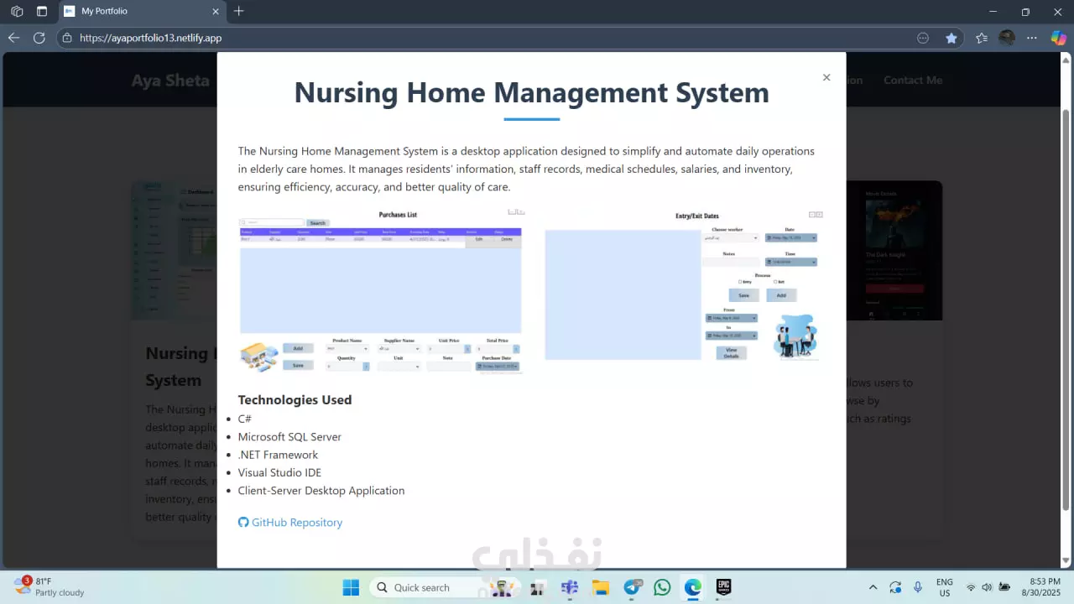Open Edge settings and more menu

(x=1032, y=38)
